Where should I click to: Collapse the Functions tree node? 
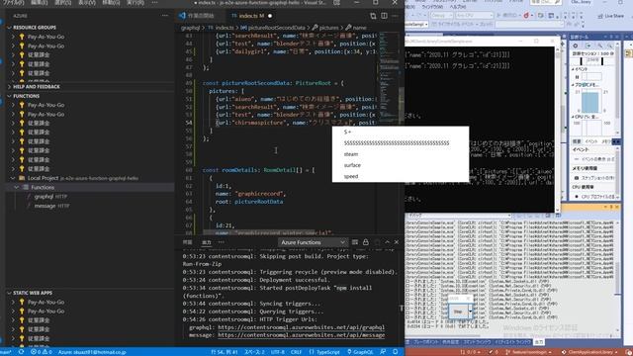17,187
